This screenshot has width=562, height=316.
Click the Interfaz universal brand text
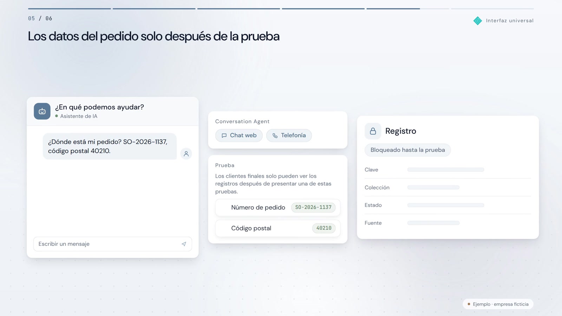(510, 21)
